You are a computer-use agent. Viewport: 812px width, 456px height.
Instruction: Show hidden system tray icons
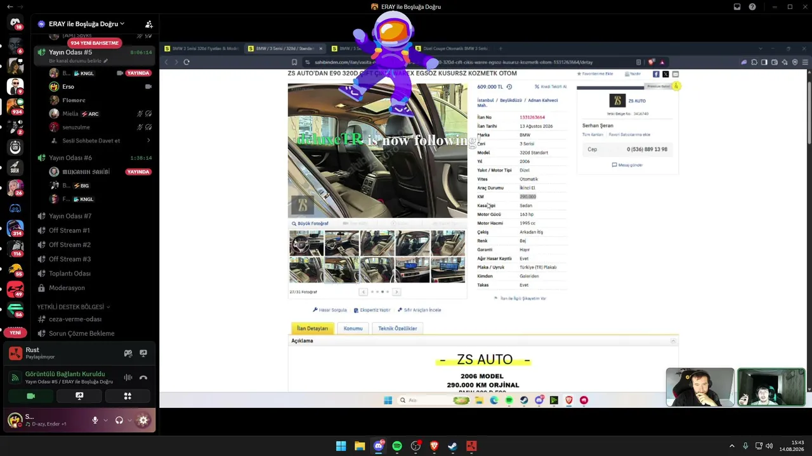[x=731, y=446]
